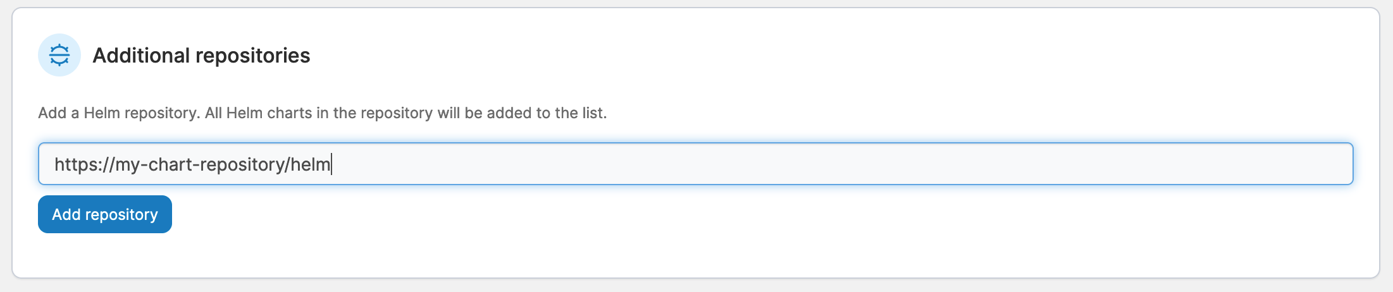Click the "Additional repositories" heading
The width and height of the screenshot is (1393, 292).
(201, 56)
